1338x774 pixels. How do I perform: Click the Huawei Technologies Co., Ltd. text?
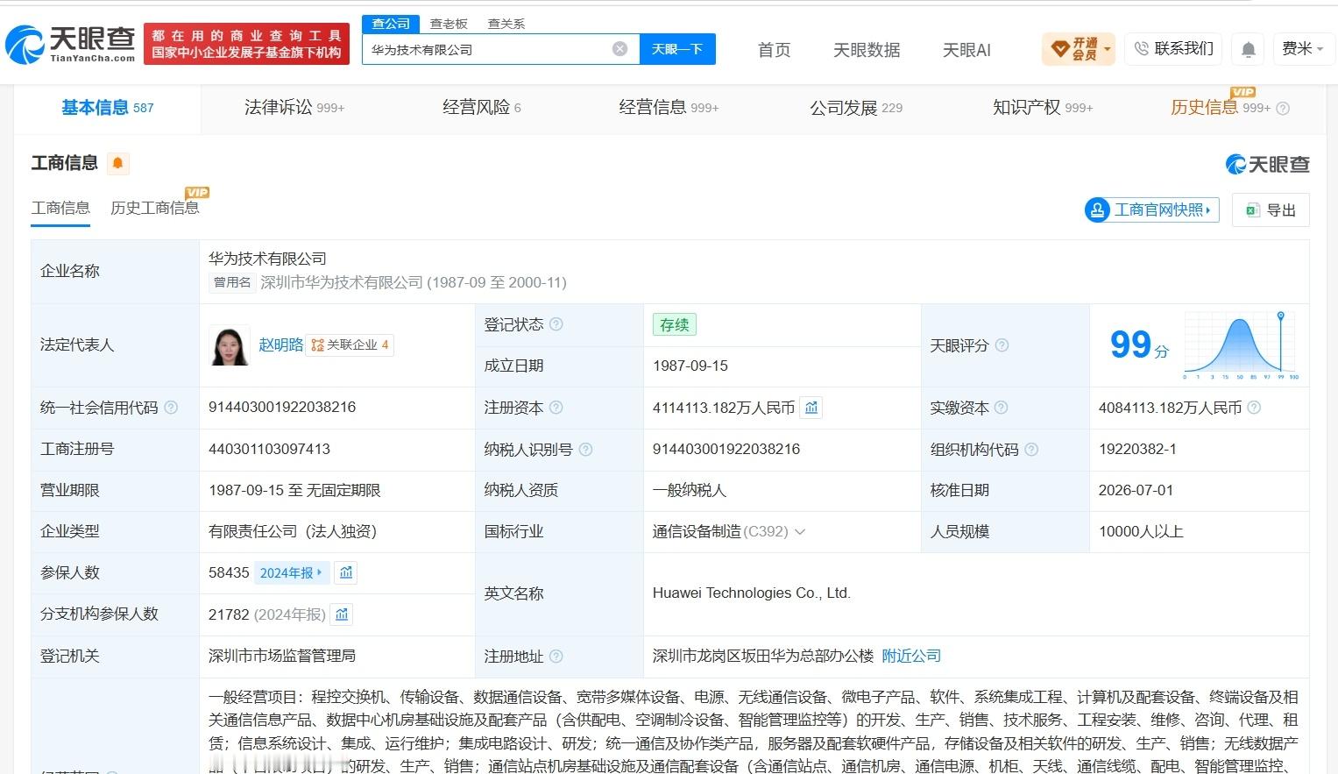752,593
